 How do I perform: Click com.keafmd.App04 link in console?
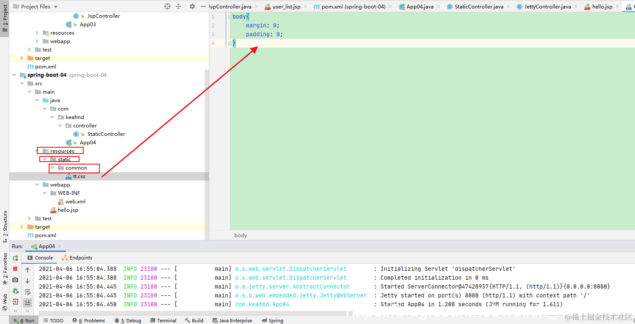[x=262, y=304]
